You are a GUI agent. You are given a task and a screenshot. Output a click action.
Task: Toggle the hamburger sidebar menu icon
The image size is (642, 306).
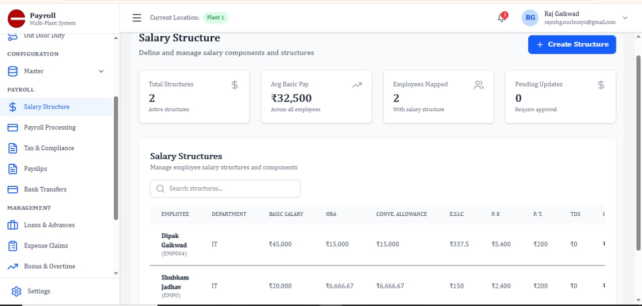tap(136, 18)
